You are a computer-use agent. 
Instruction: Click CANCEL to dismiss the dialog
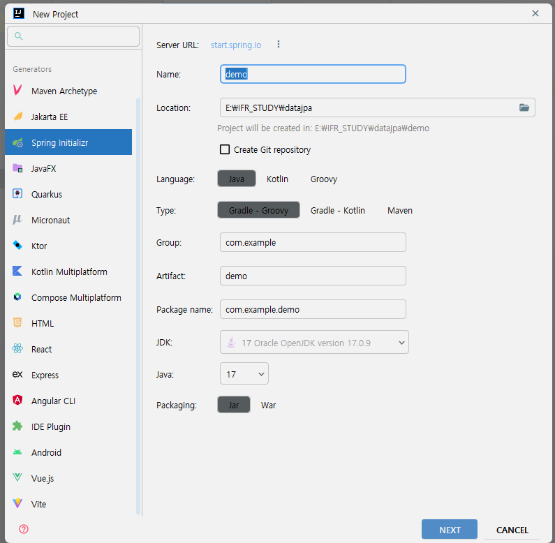(x=512, y=530)
